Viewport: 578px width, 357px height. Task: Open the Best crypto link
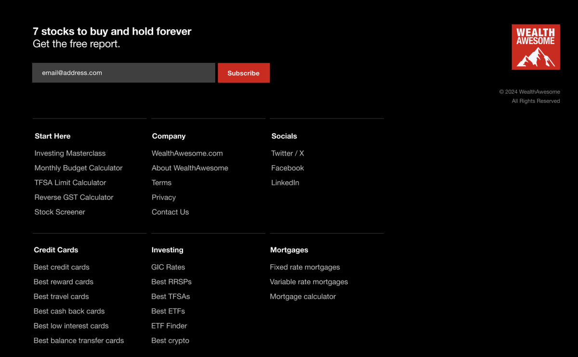click(170, 341)
